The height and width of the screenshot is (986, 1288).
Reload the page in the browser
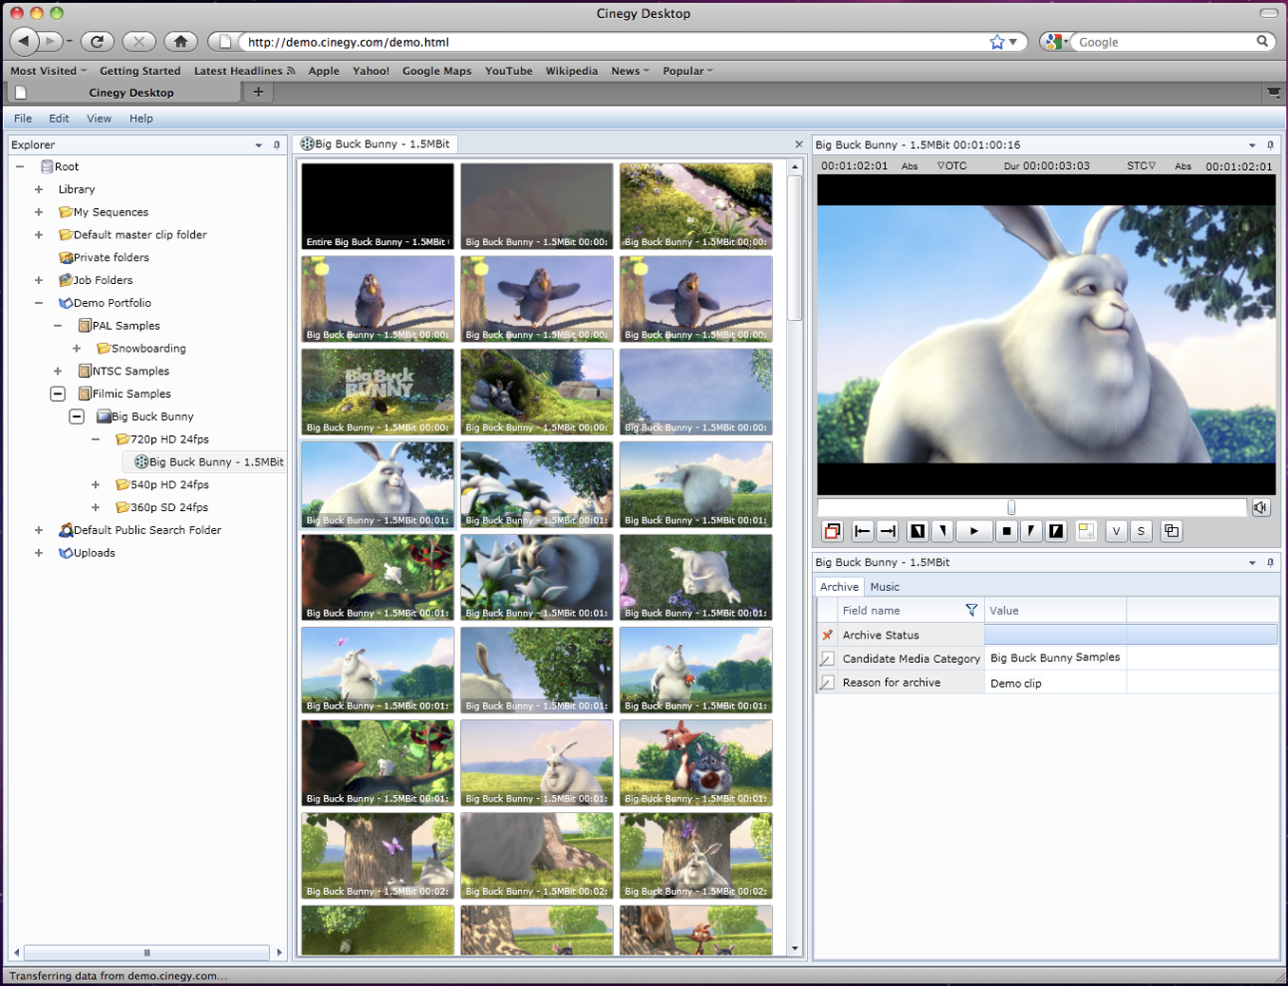(97, 41)
